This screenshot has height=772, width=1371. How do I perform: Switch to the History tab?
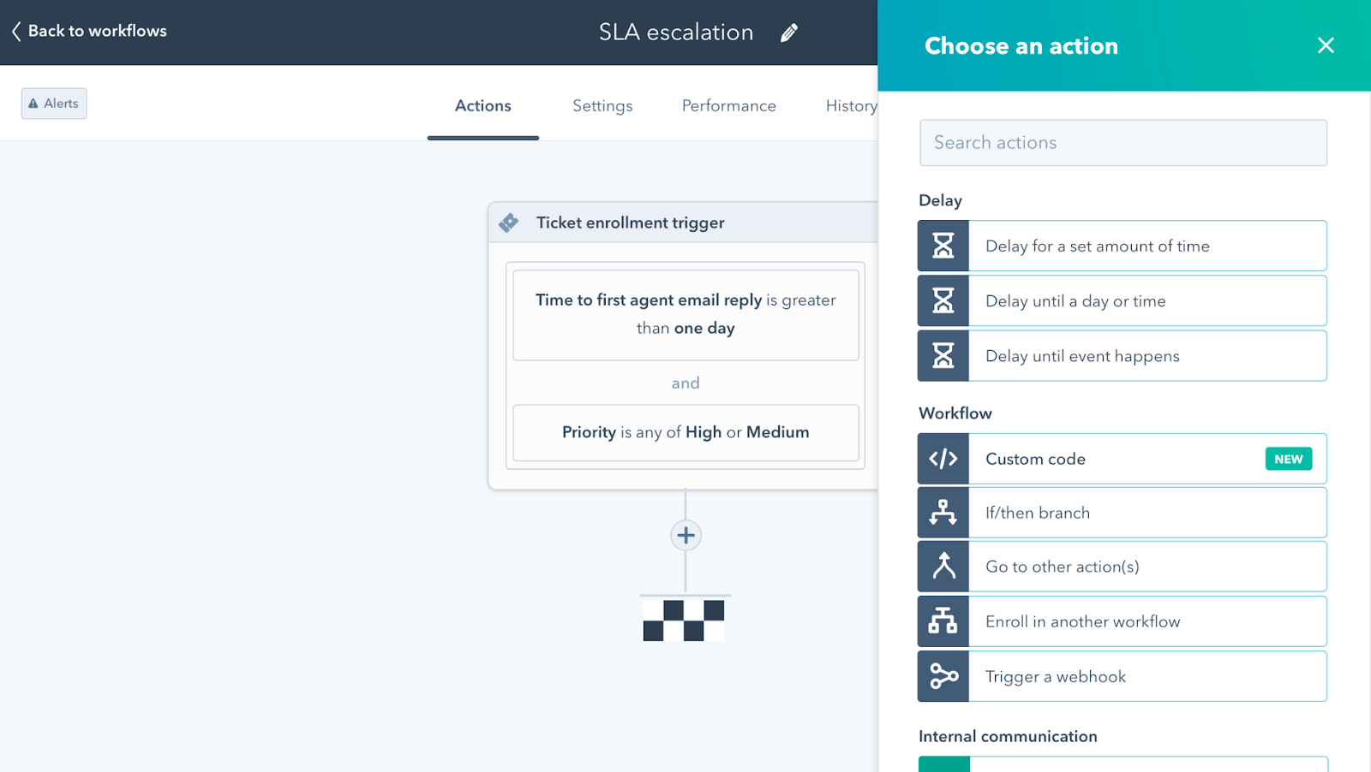pyautogui.click(x=851, y=105)
